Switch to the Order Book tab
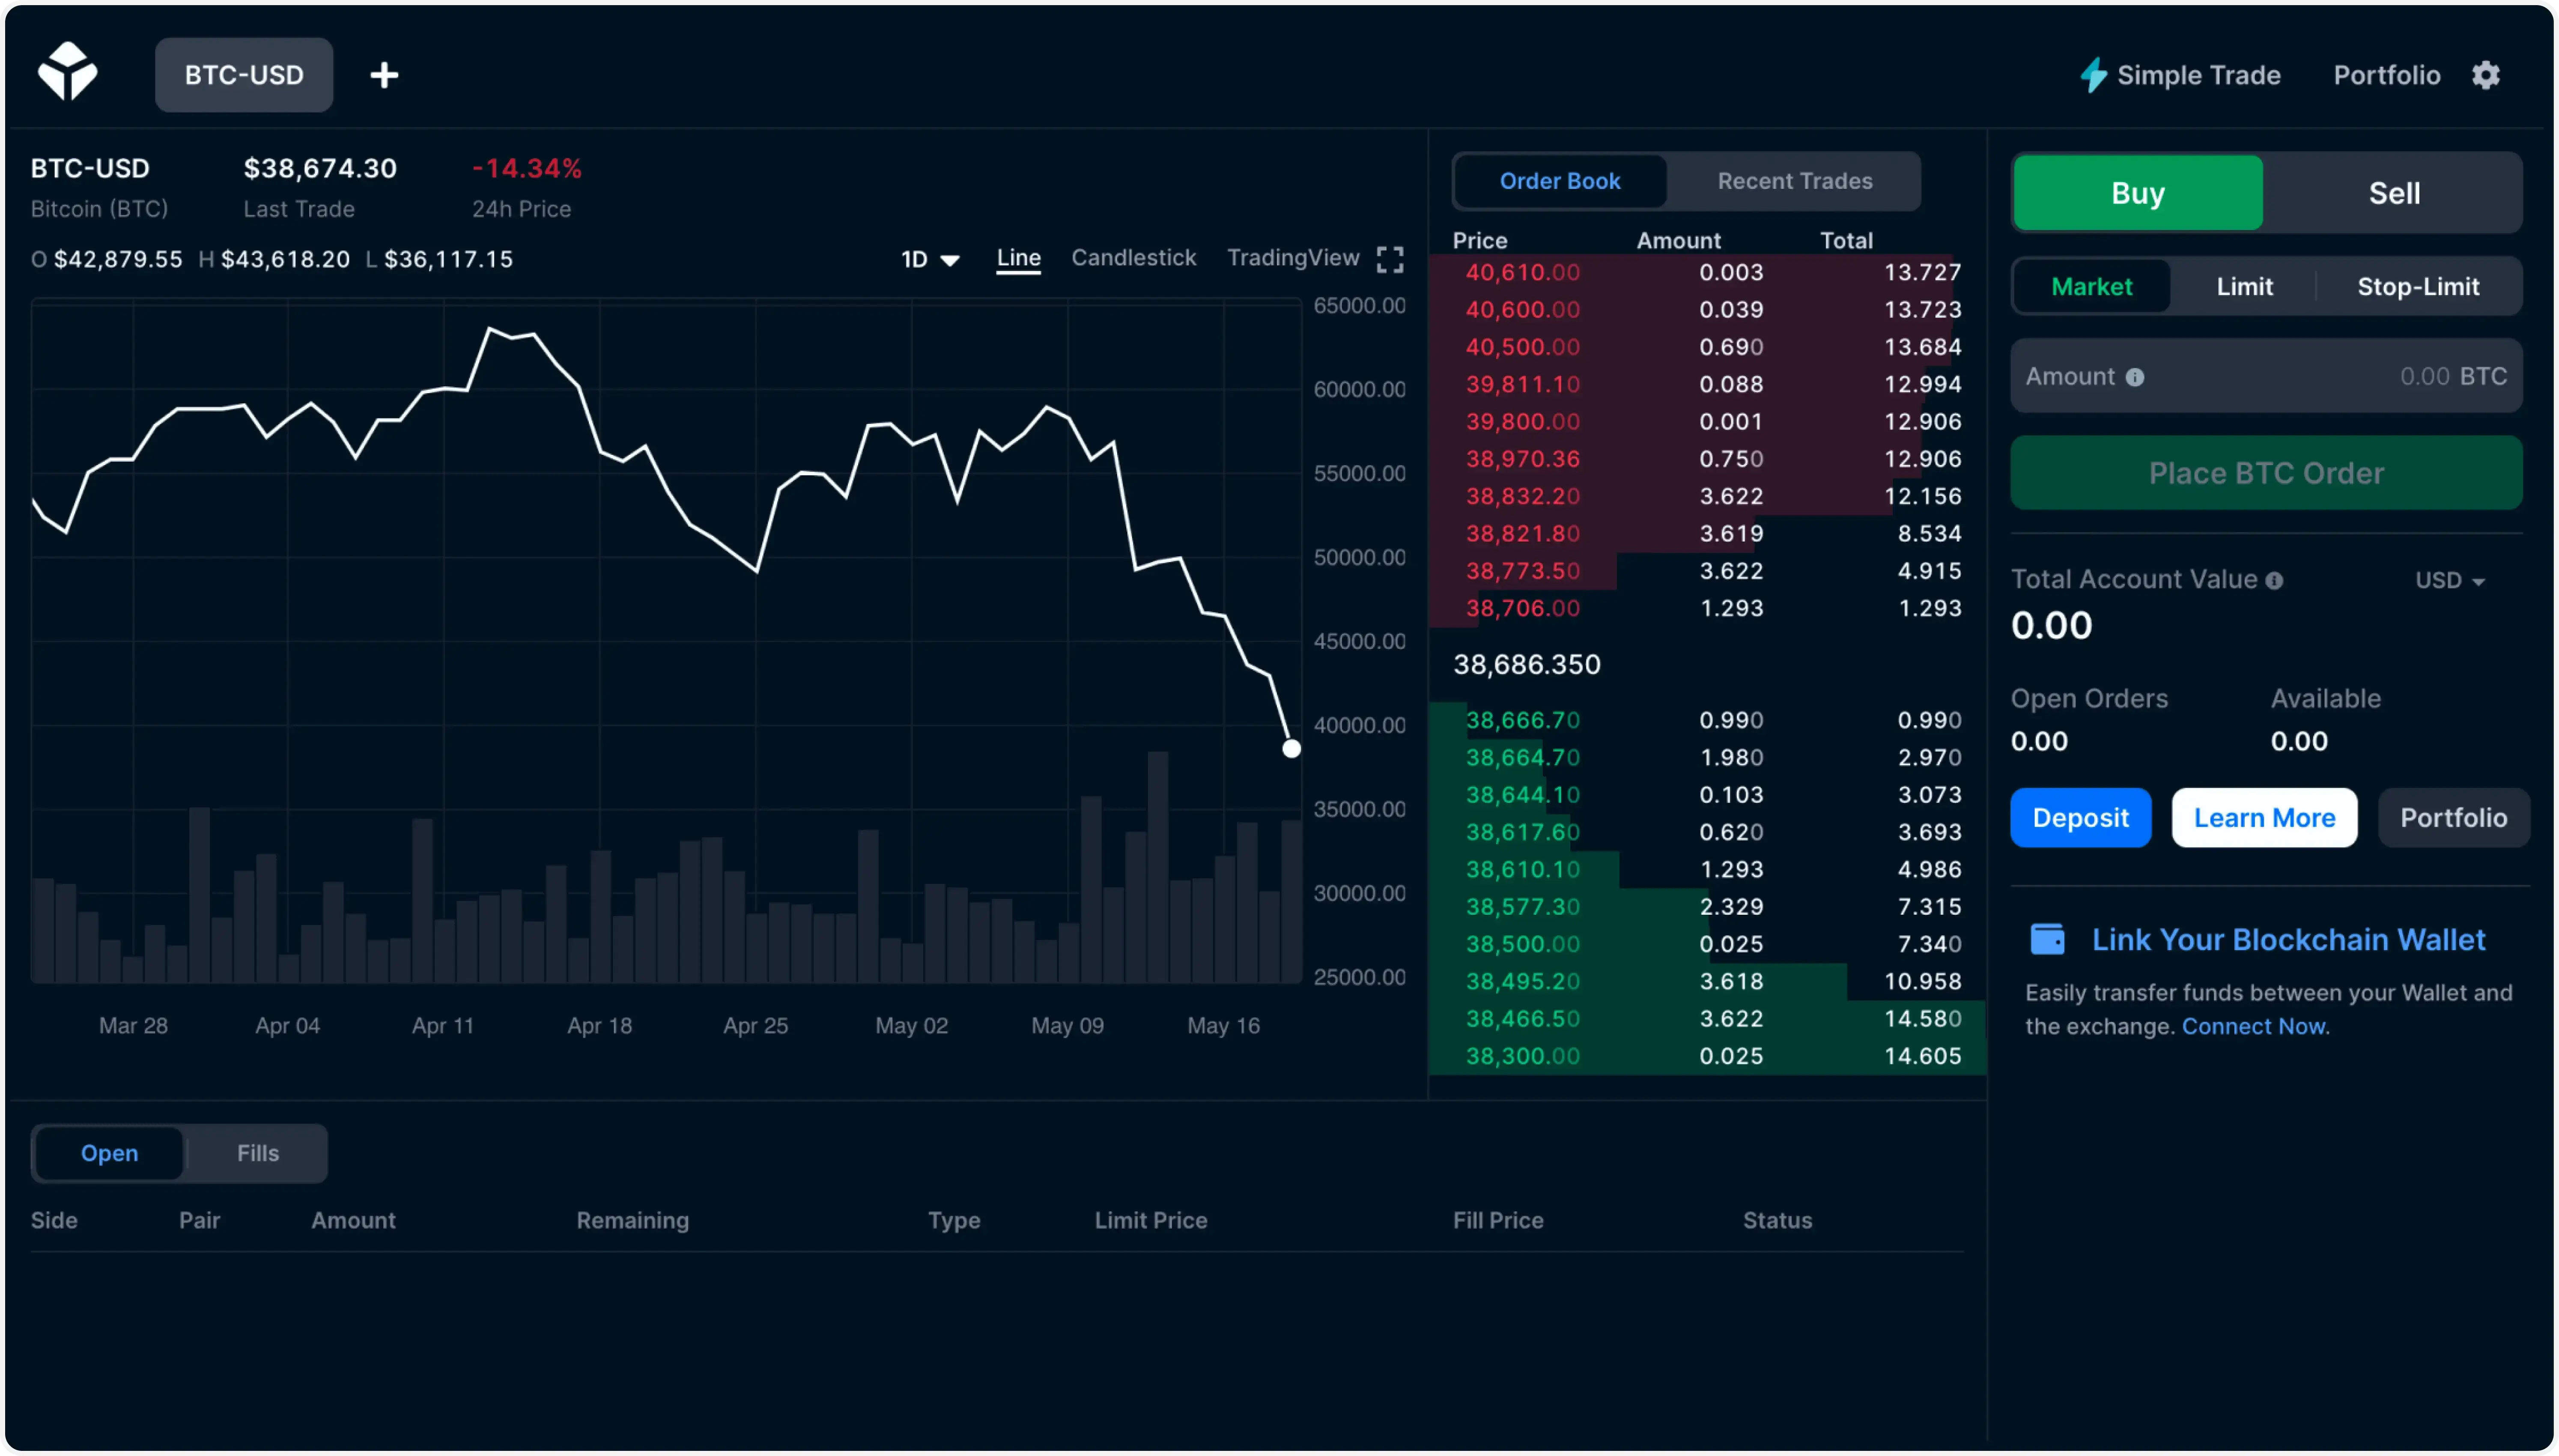 (x=1560, y=181)
